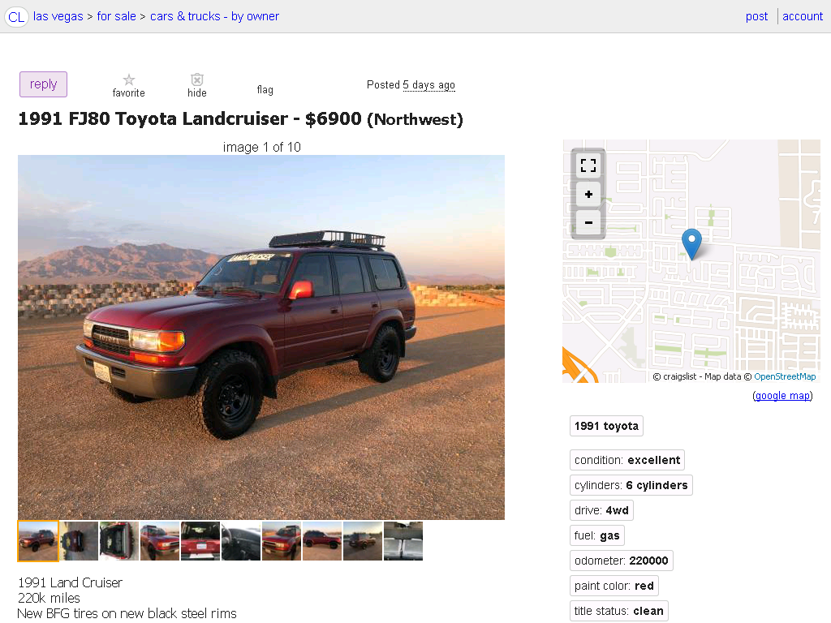Open the las vegas breadcrumb link
The height and width of the screenshot is (623, 831).
[58, 16]
